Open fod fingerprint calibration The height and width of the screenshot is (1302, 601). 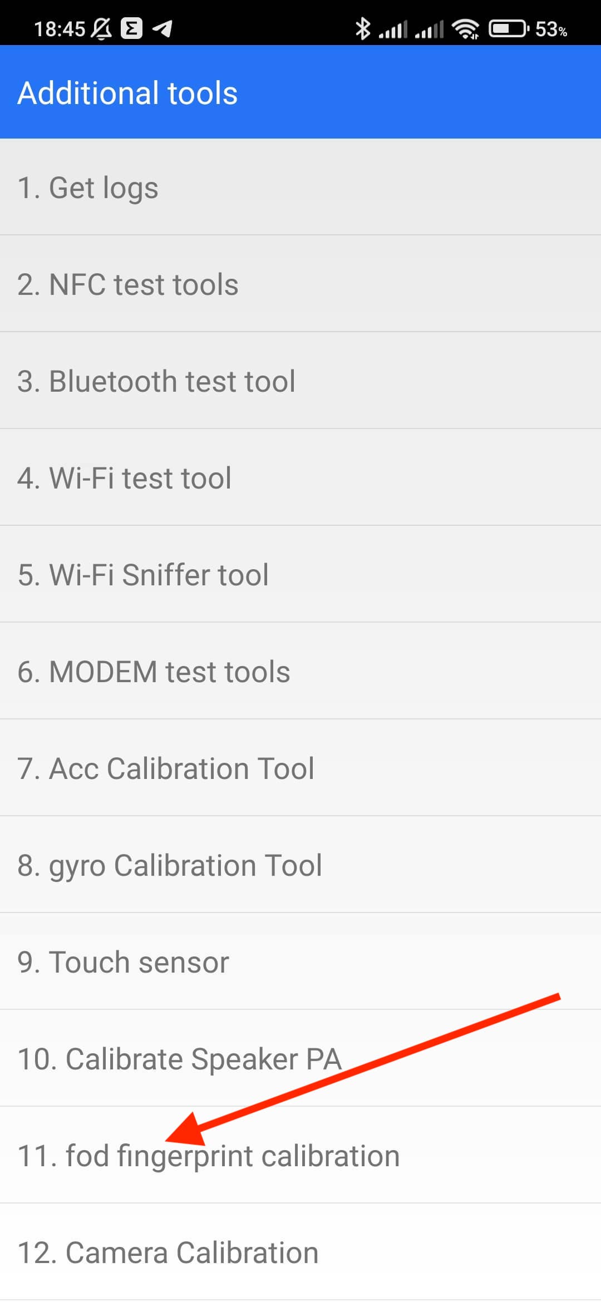(300, 1155)
